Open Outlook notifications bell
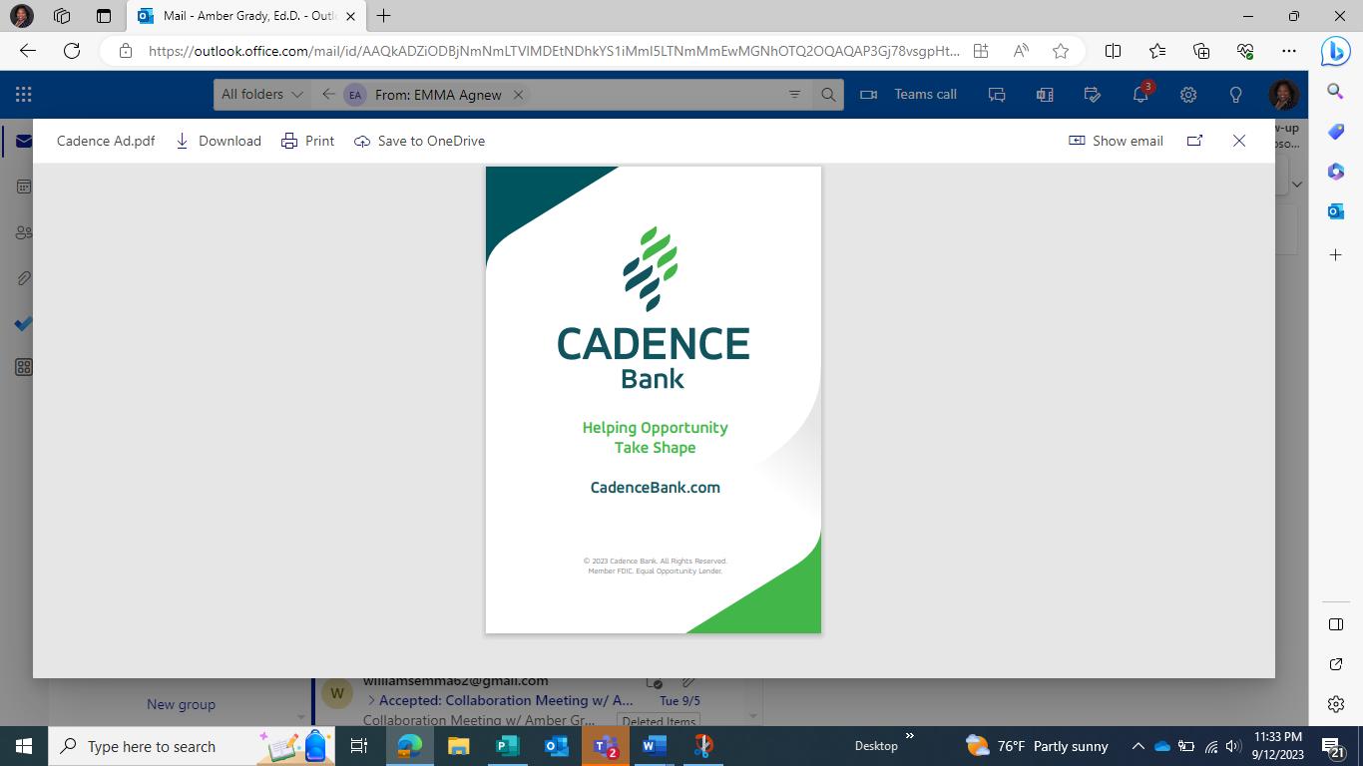Viewport: 1363px width, 766px height. pos(1140,95)
